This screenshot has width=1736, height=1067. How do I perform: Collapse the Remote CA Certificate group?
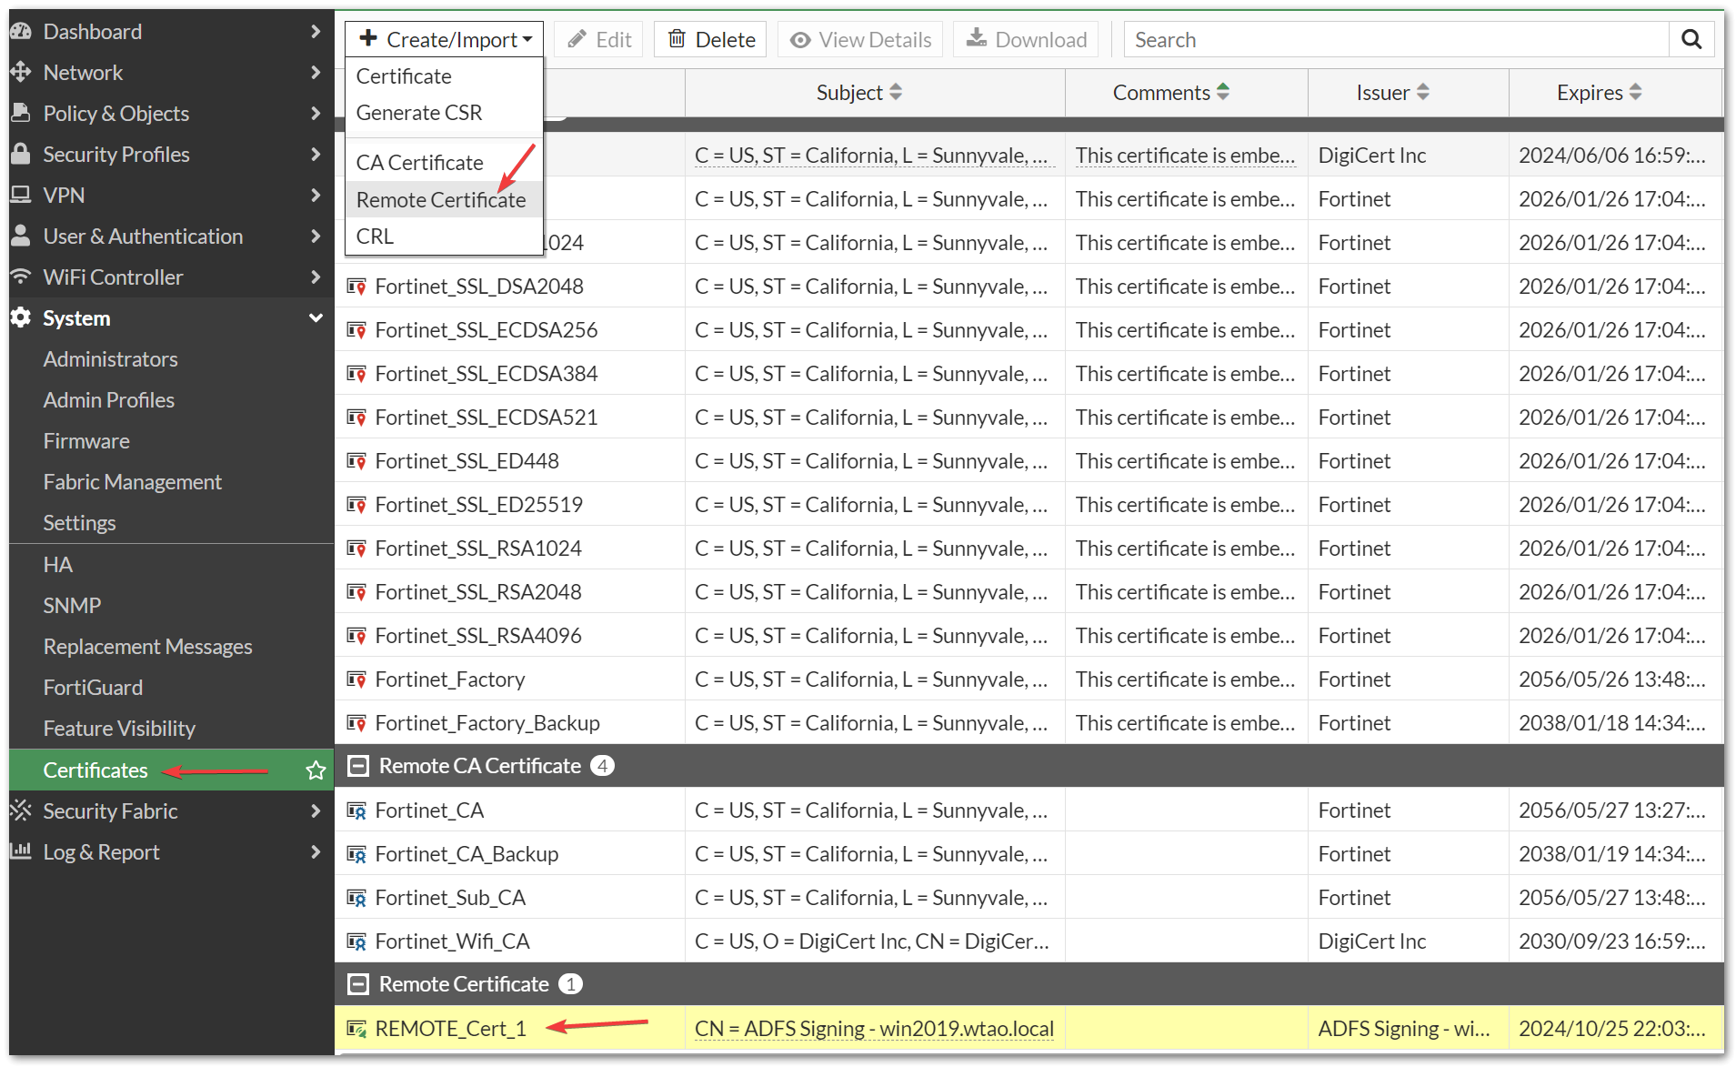359,766
